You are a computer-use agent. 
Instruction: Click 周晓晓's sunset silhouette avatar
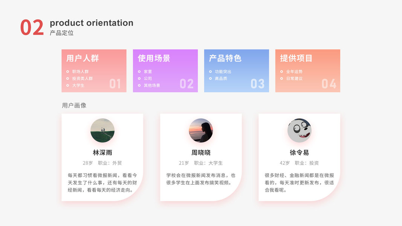[201, 130]
